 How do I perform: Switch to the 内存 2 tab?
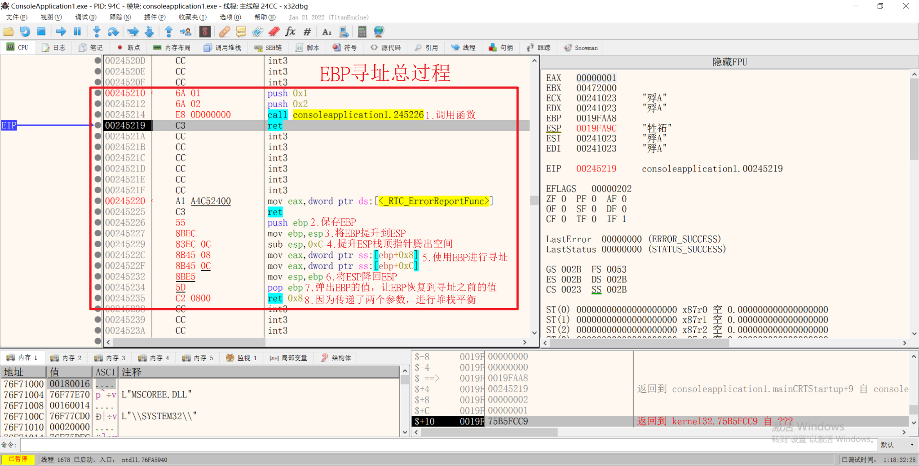(66, 357)
